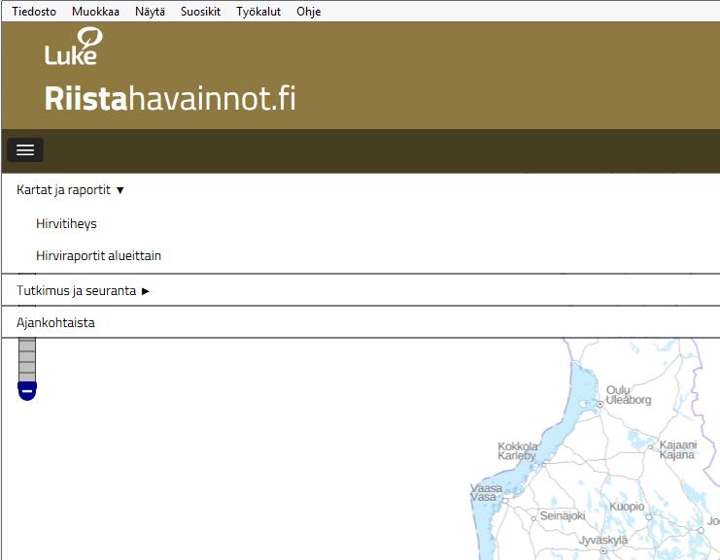The width and height of the screenshot is (720, 560).
Task: Click the map zoom slider bar
Action: [x=27, y=359]
